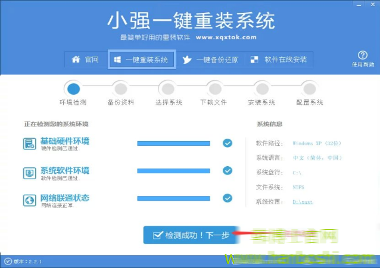Select the 配置系统 step circle
Viewport: 380px width, 268px height.
pyautogui.click(x=309, y=89)
